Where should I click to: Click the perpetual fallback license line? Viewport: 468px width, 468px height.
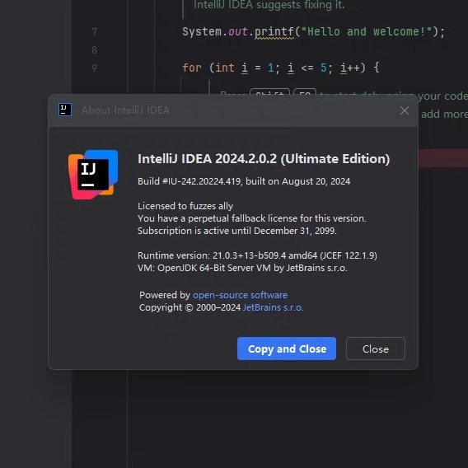pyautogui.click(x=252, y=218)
